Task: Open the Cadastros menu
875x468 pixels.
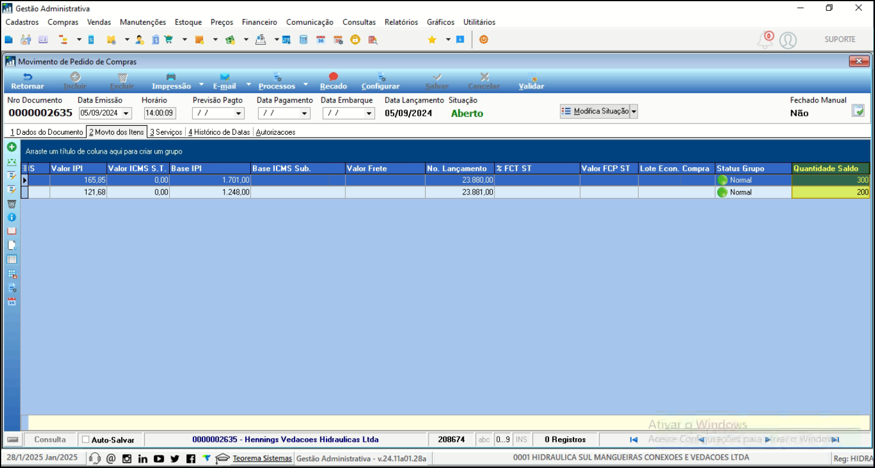Action: click(22, 22)
